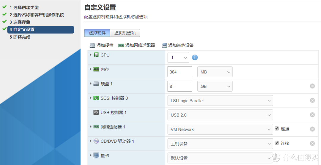
Task: Open the LSI Logic Parallel dropdown
Action: point(220,100)
